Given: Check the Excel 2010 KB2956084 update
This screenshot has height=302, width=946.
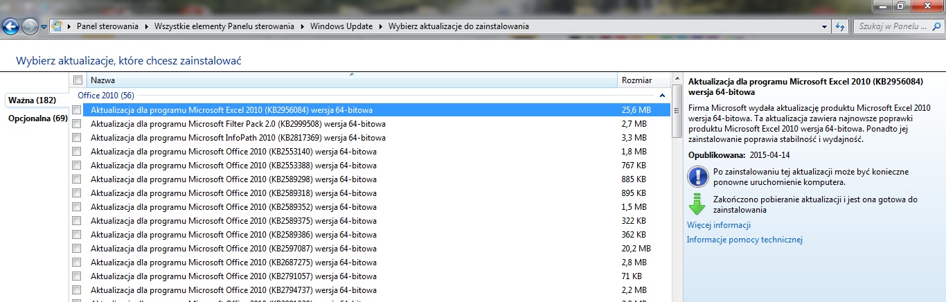Looking at the screenshot, I should (x=77, y=109).
